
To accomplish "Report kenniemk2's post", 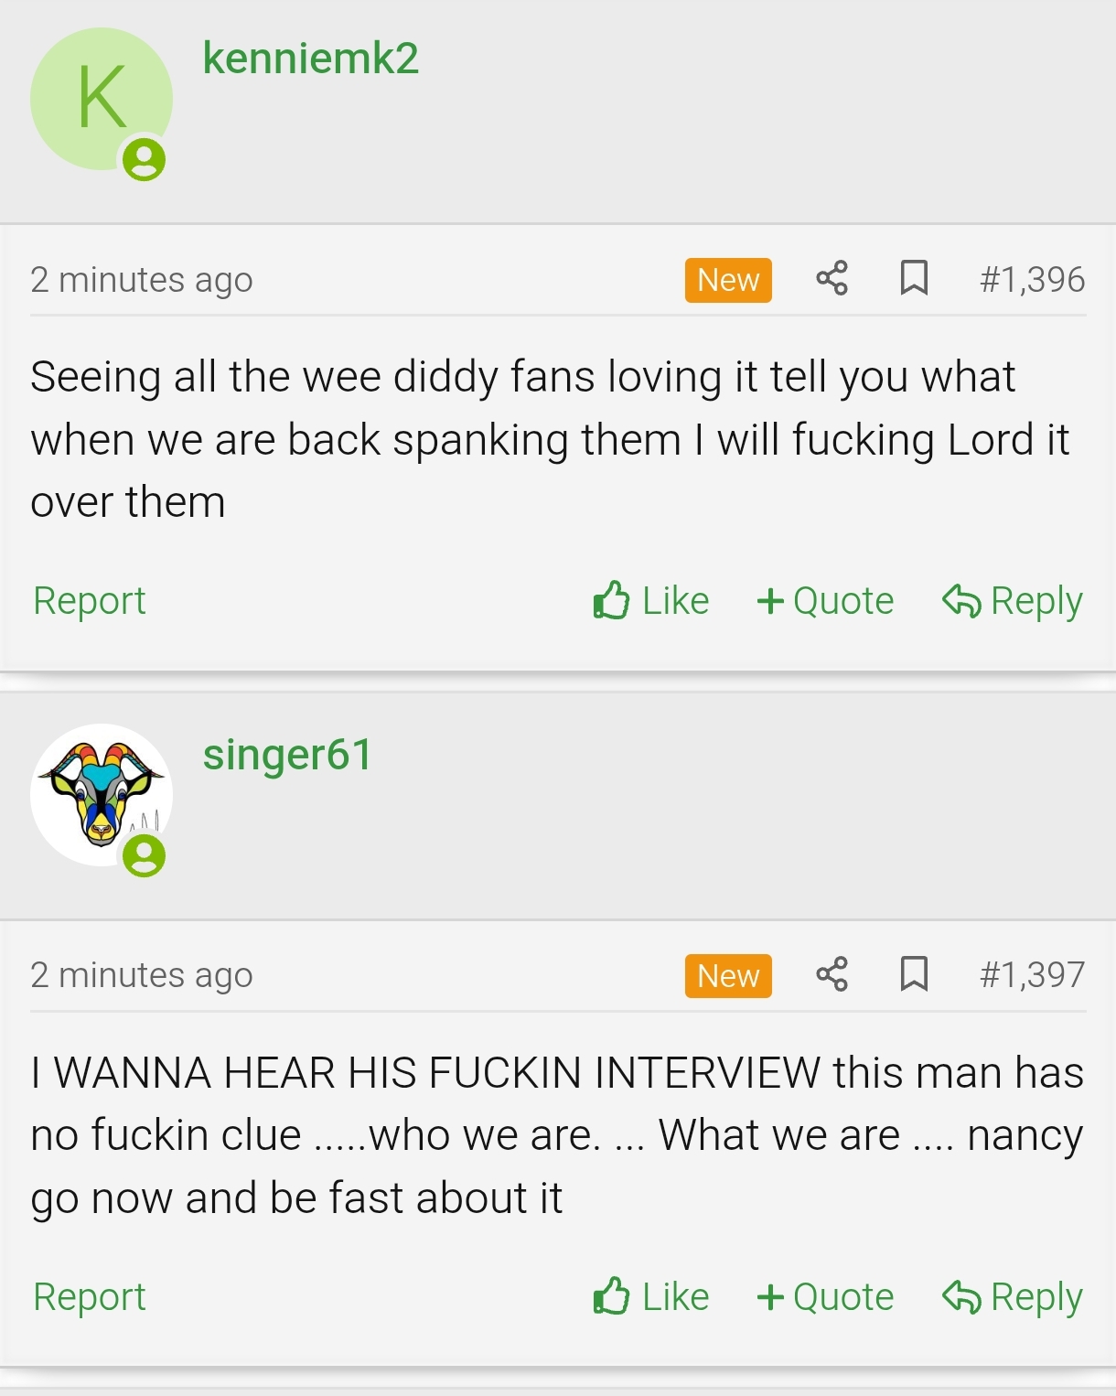I will point(90,601).
